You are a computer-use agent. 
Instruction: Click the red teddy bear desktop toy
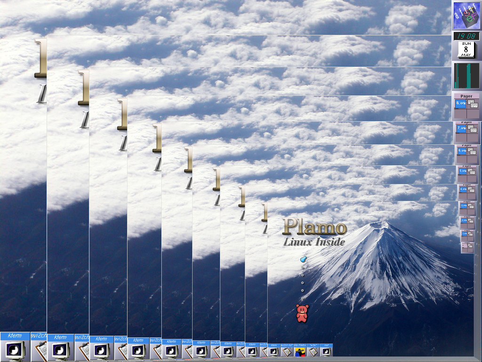(302, 313)
